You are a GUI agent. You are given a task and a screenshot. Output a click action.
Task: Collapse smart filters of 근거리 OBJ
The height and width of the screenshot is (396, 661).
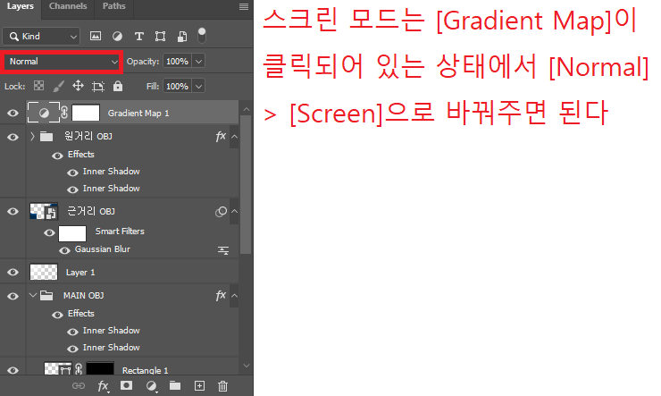(x=234, y=211)
